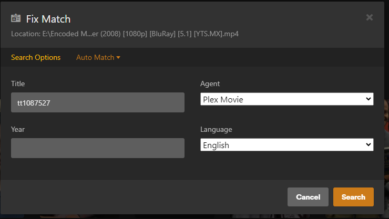Click the Fix Match header icon
389x219 pixels.
[x=16, y=19]
